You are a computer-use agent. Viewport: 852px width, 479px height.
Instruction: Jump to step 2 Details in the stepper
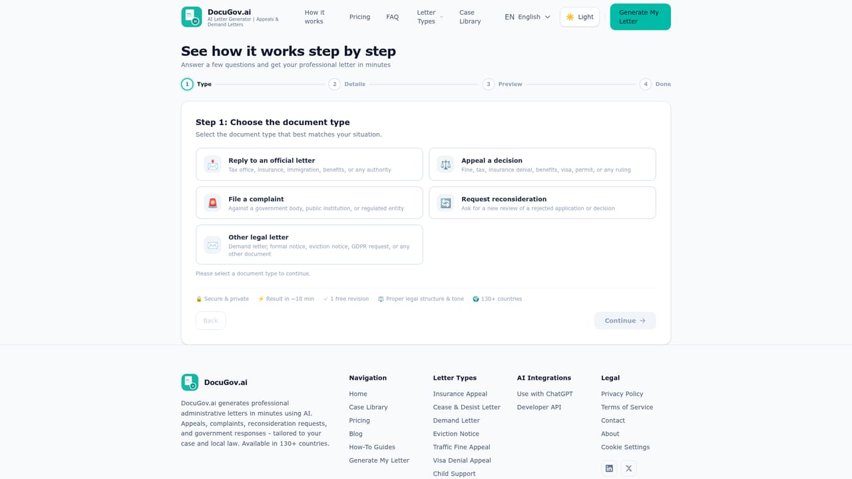pos(347,84)
